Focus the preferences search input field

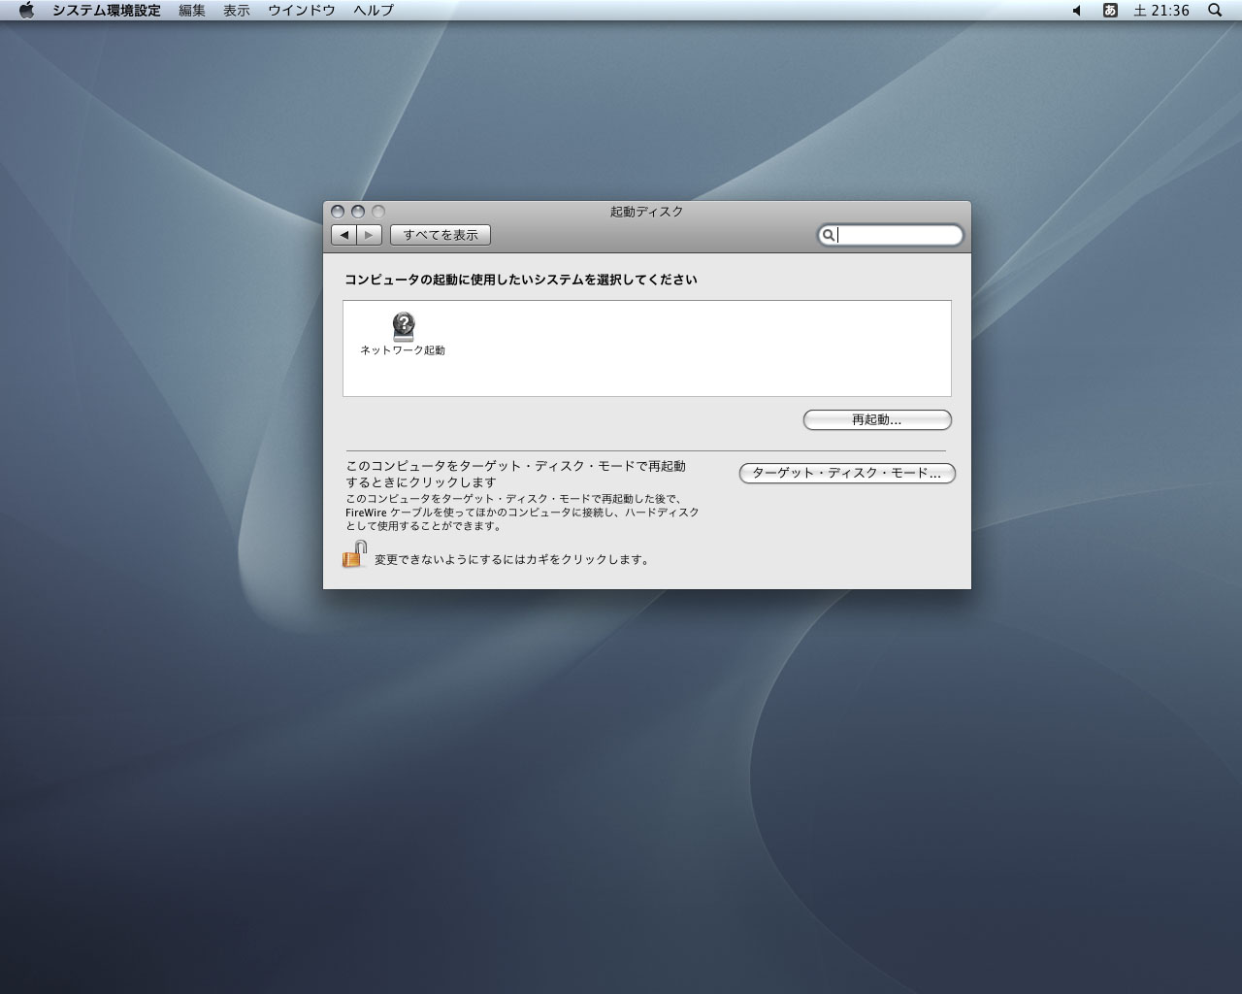890,235
